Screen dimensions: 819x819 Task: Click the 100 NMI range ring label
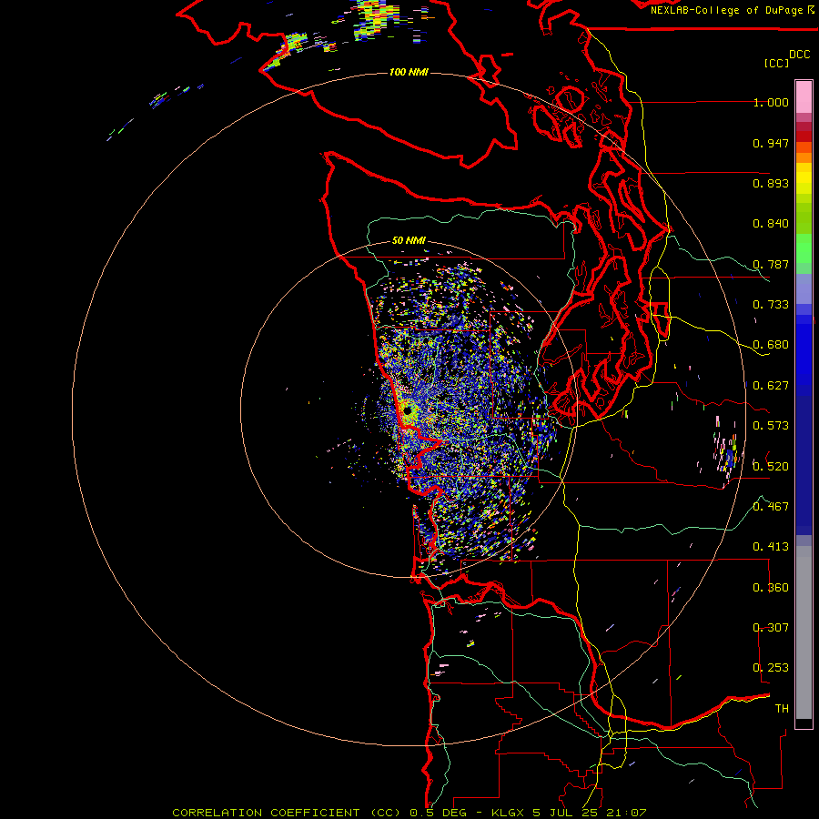pyautogui.click(x=409, y=72)
